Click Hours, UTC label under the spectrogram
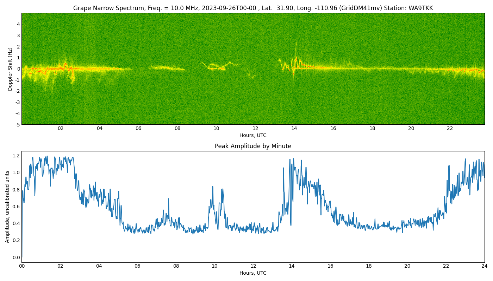 click(253, 135)
